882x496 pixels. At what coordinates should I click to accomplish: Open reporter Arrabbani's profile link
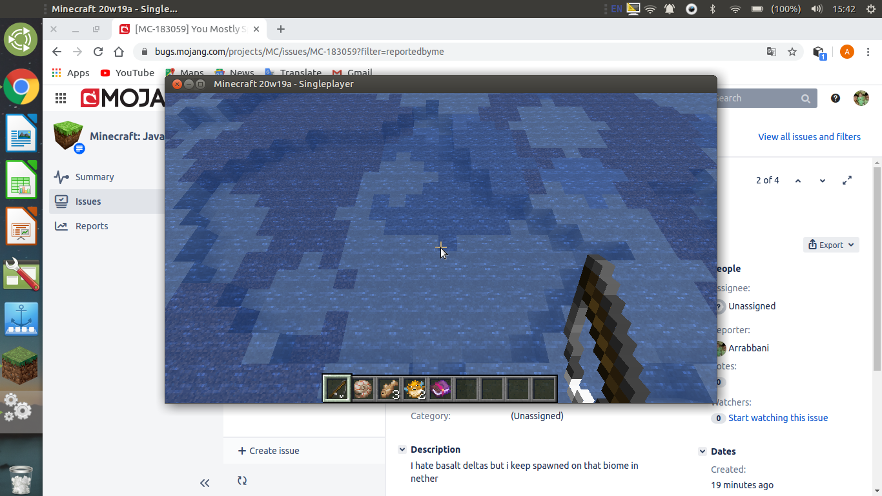748,348
